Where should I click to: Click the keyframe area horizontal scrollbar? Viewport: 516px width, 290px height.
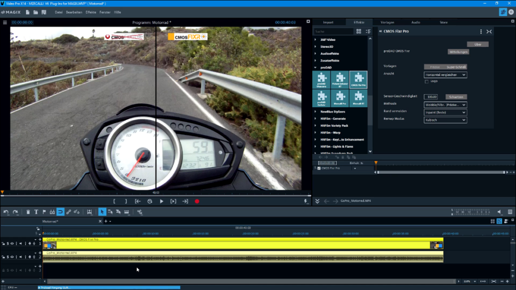click(x=441, y=172)
